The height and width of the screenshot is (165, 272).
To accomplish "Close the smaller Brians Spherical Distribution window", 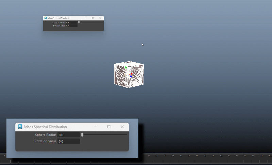I will [x=100, y=18].
